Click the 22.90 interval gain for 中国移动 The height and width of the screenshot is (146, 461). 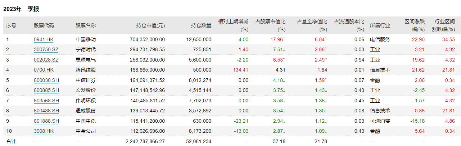point(419,39)
